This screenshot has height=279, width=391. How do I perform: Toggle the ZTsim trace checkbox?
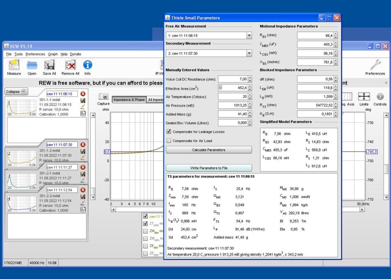(145, 224)
